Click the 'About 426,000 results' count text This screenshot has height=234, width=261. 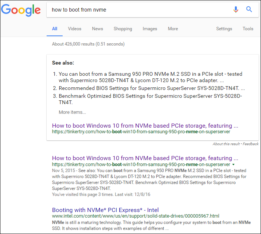point(88,44)
